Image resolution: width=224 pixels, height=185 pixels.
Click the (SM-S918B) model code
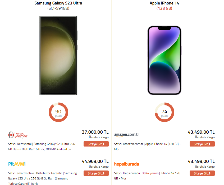click(58, 8)
